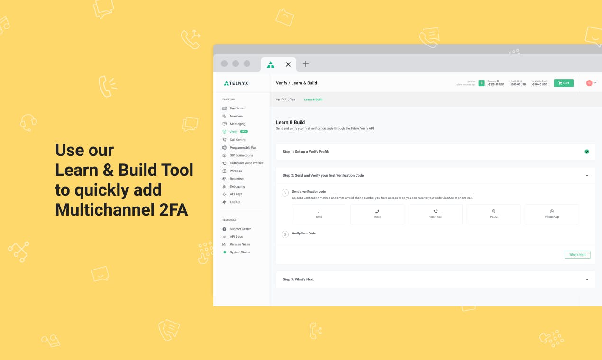Screen dimensions: 602x360
Task: Open the Reporting chart icon
Action: (225, 179)
